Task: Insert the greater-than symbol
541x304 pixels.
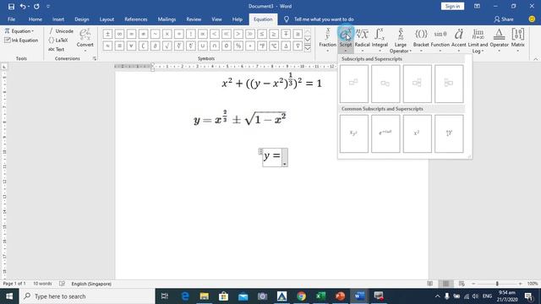Action: pos(238,34)
